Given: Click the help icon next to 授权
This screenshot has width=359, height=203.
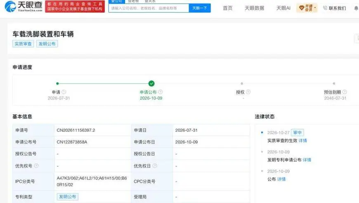Looking at the screenshot, I should (x=248, y=92).
